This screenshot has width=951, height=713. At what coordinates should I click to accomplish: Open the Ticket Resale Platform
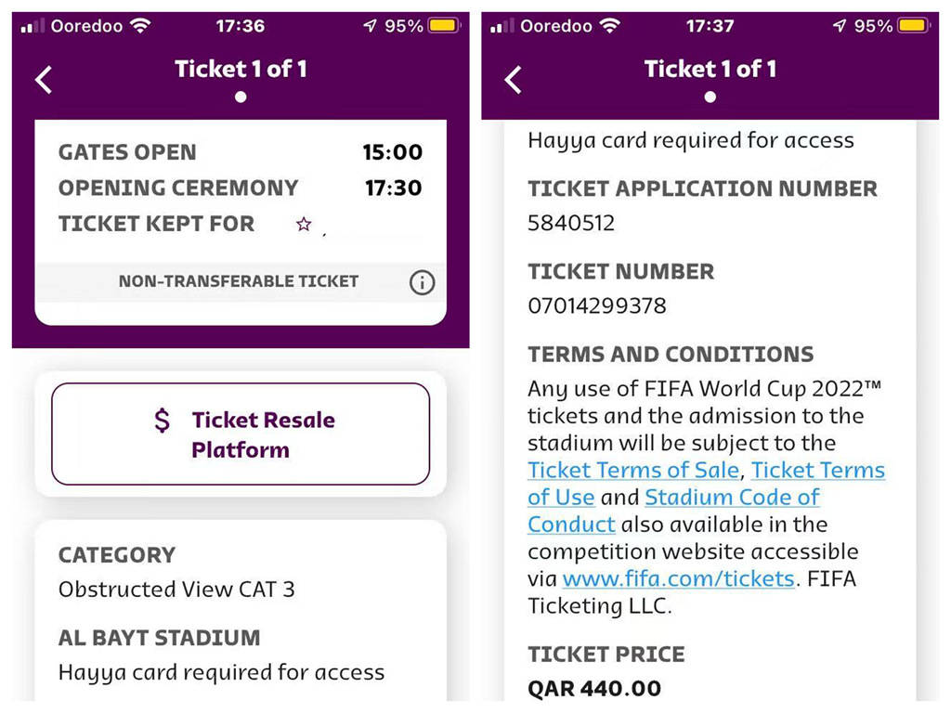coord(241,434)
